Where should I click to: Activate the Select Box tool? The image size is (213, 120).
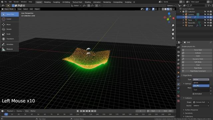point(10,14)
